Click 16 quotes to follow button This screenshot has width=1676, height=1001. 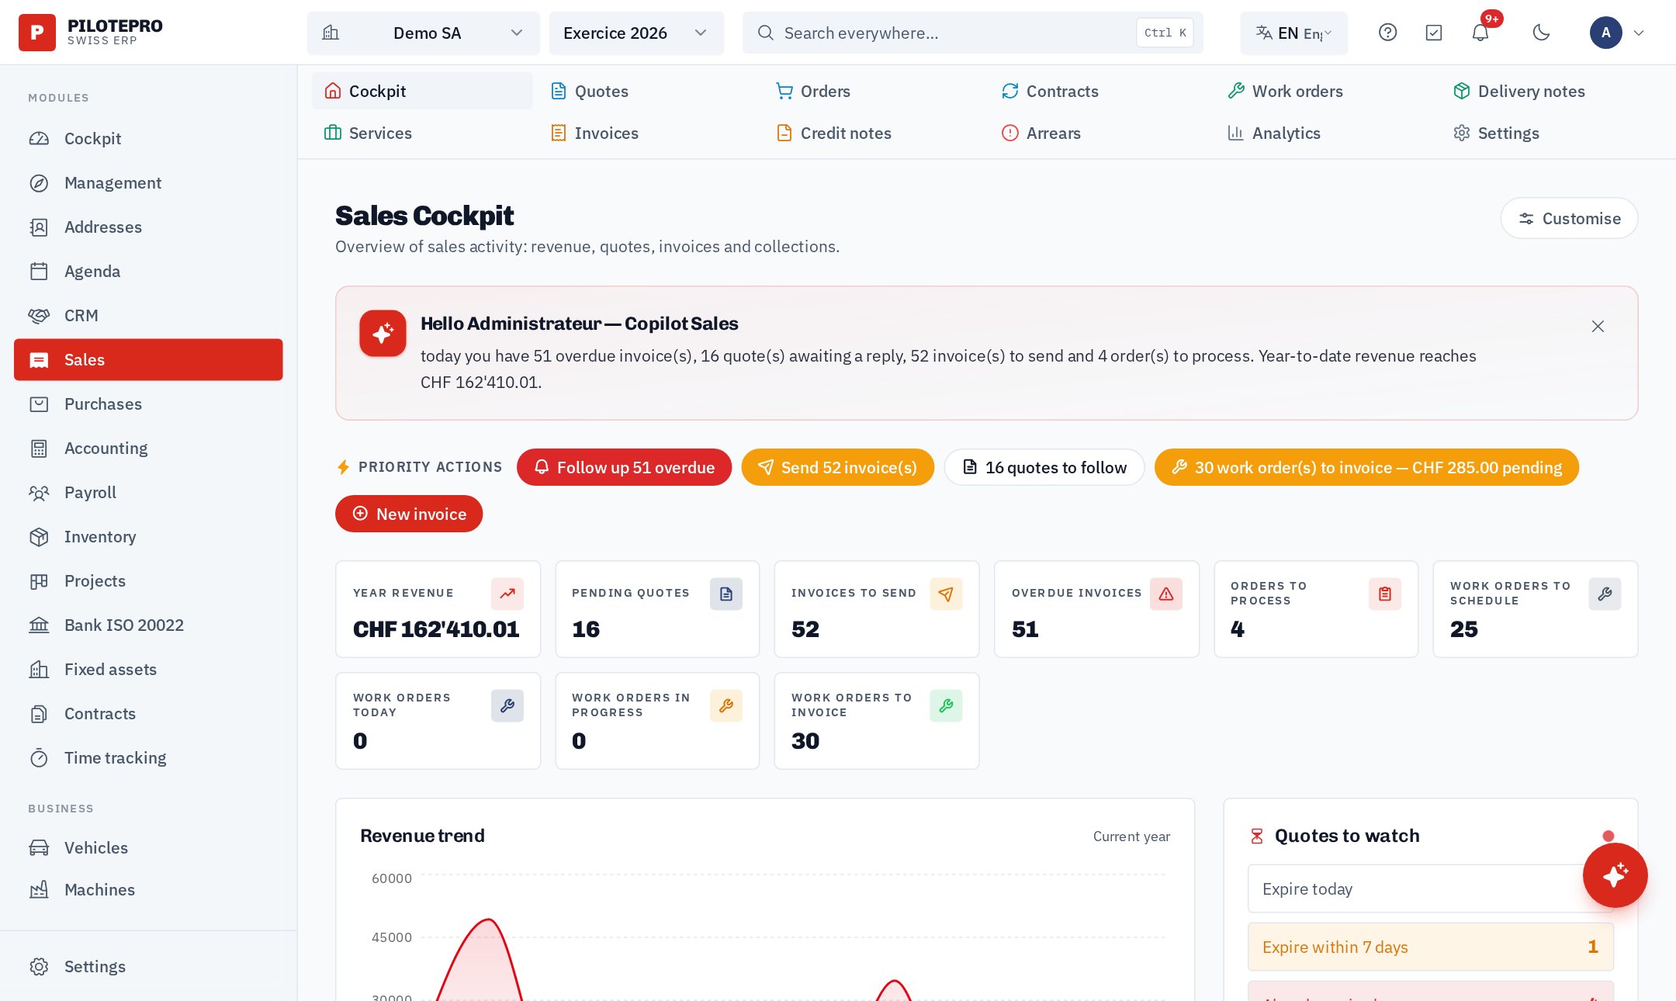pos(1044,467)
